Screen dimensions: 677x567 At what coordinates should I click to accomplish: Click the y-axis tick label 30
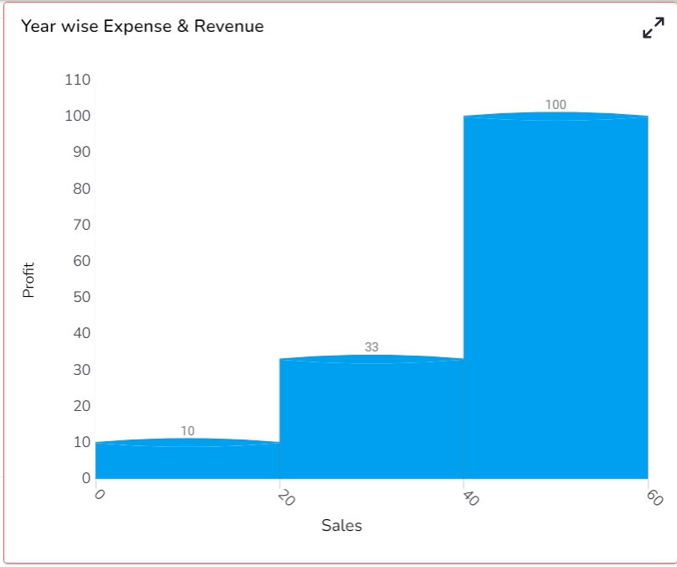pyautogui.click(x=81, y=370)
